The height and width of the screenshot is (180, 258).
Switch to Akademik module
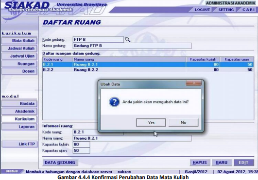point(19,112)
